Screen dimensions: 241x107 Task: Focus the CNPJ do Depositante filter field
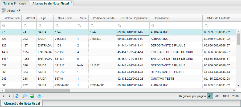click(133, 25)
